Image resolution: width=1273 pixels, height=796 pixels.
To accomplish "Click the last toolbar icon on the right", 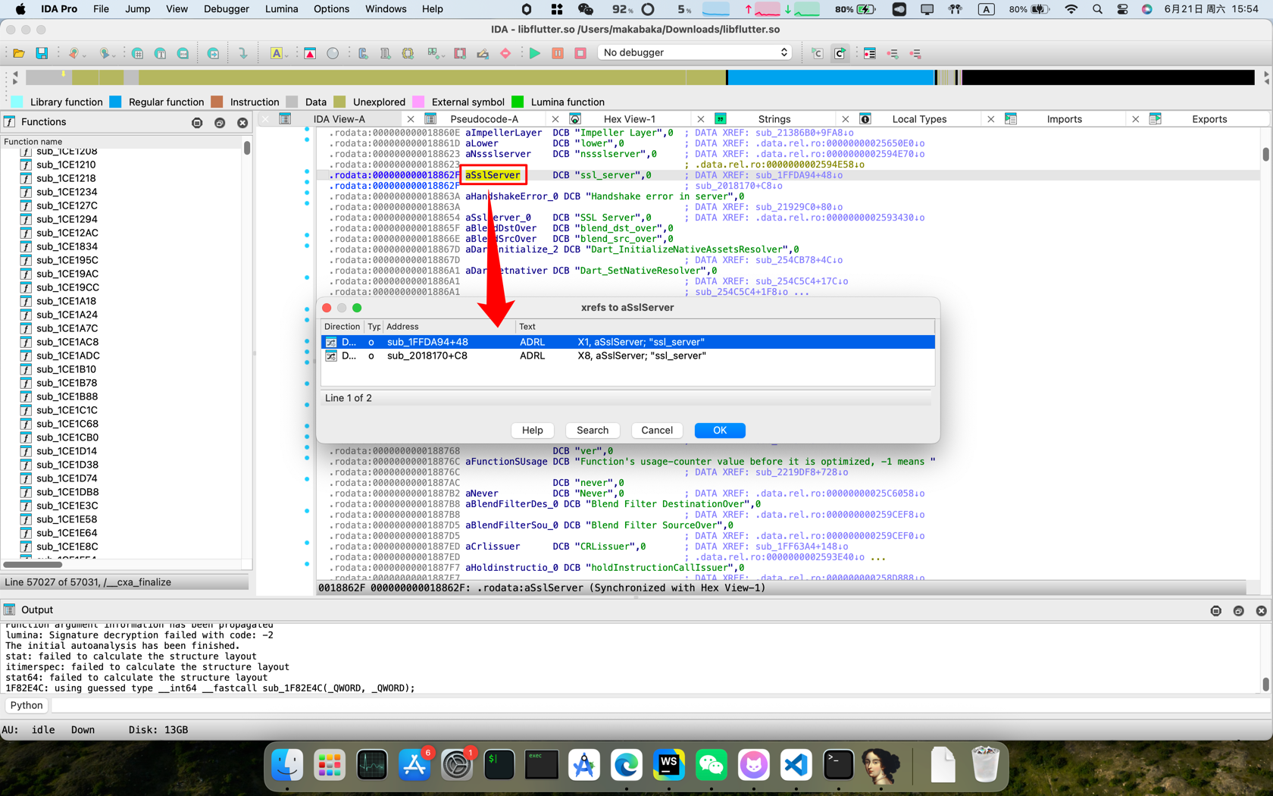I will click(x=915, y=53).
